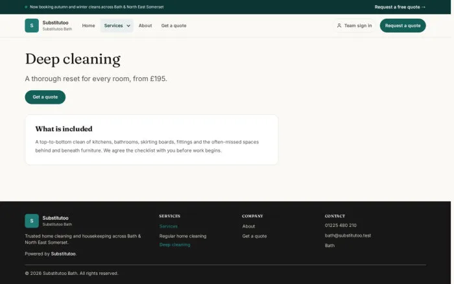Image resolution: width=454 pixels, height=284 pixels.
Task: Open the About page from the navbar
Action: coord(145,25)
